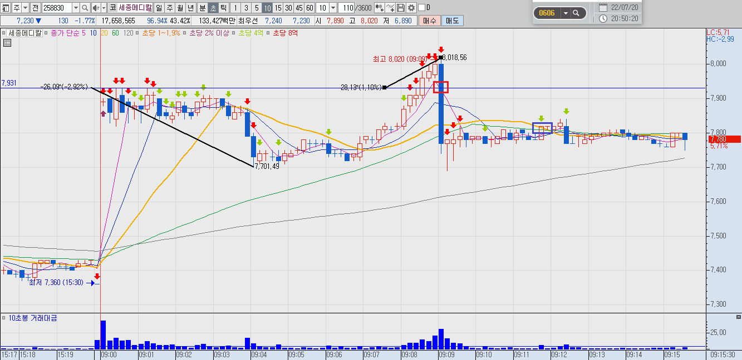742x360 pixels.
Task: Toggle the checkbox labeled D
Action: click(421, 8)
